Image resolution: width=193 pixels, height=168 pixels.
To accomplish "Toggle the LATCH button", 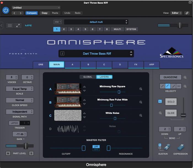I will point(14,123).
